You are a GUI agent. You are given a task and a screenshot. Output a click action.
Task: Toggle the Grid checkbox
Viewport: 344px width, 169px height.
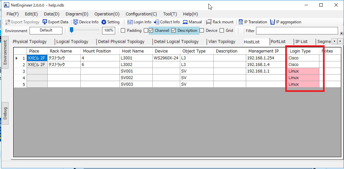(222, 31)
